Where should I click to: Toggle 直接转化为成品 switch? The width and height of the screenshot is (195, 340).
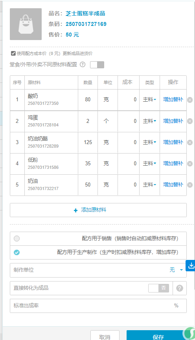[158, 288]
